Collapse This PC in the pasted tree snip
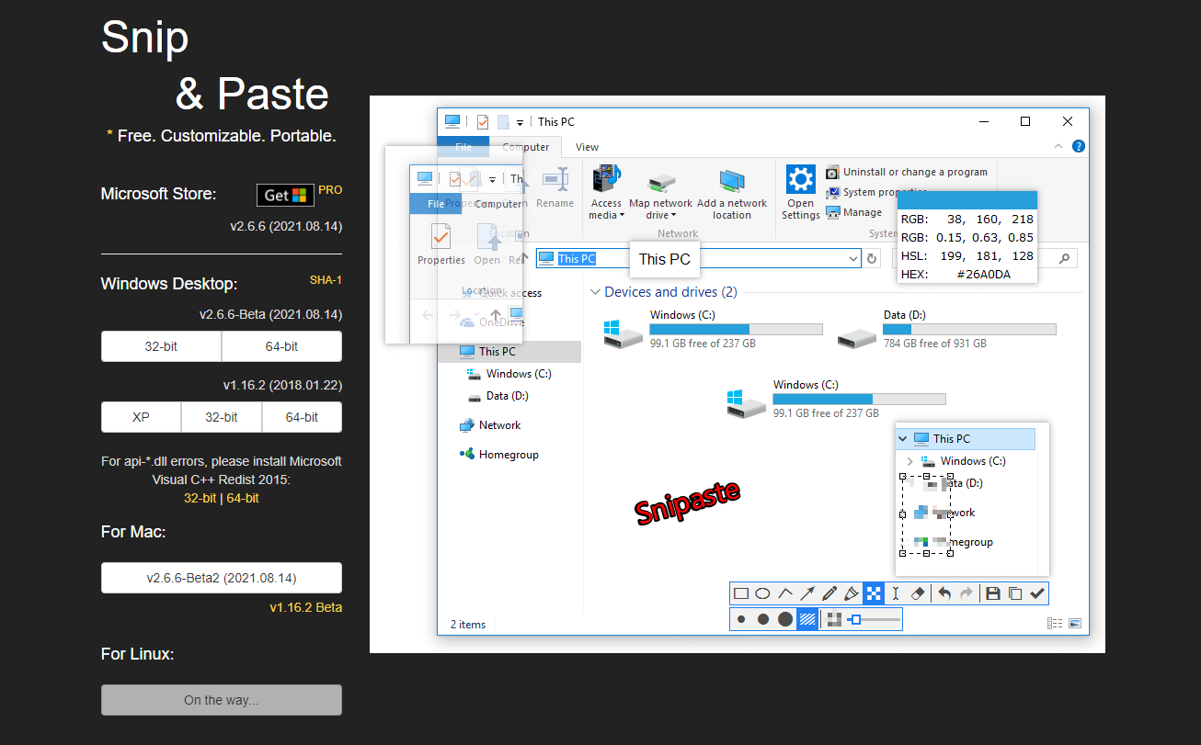1201x745 pixels. pos(903,439)
